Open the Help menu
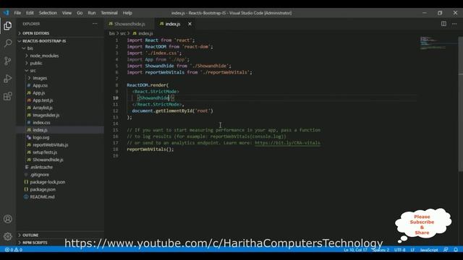 coord(127,13)
